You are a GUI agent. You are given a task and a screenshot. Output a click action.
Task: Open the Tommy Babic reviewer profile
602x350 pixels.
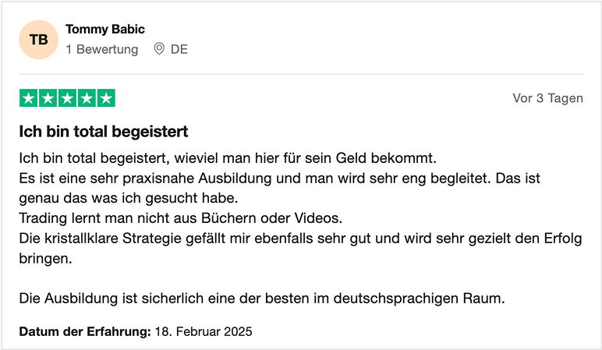[105, 30]
